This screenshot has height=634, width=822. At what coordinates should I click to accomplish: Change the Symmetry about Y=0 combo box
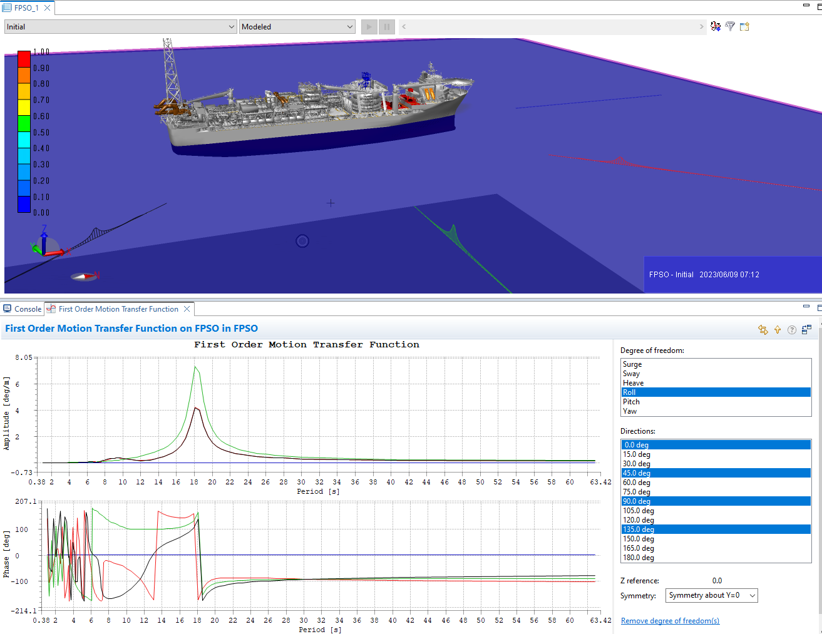711,595
